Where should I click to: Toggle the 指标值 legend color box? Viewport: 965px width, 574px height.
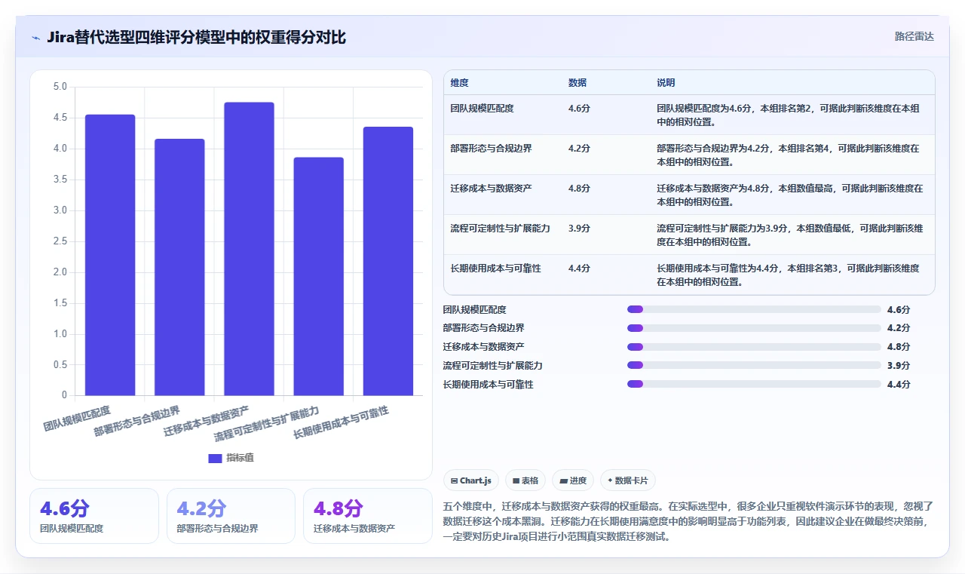coord(215,458)
